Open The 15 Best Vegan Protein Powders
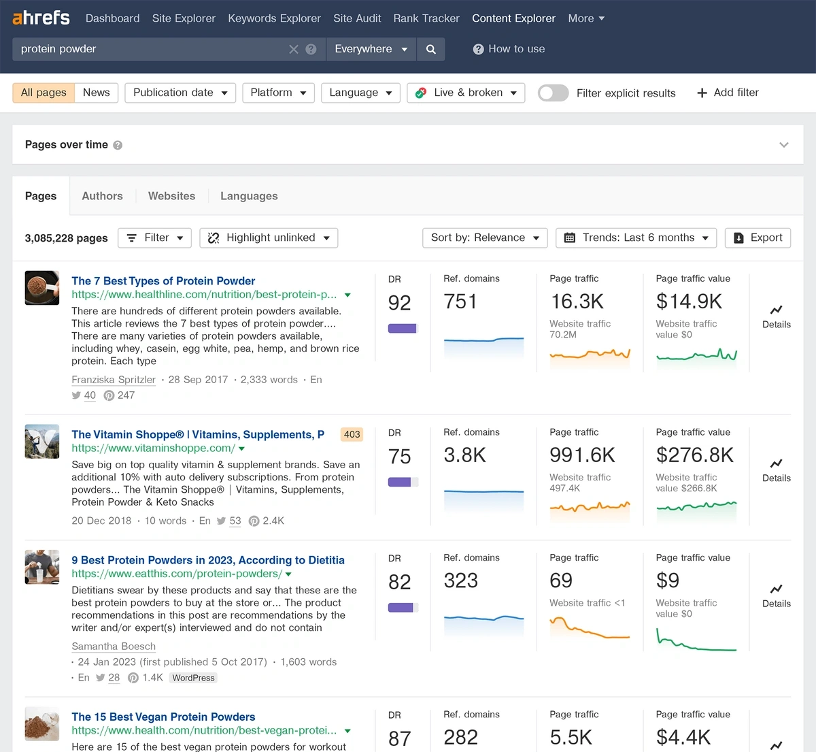 click(163, 717)
